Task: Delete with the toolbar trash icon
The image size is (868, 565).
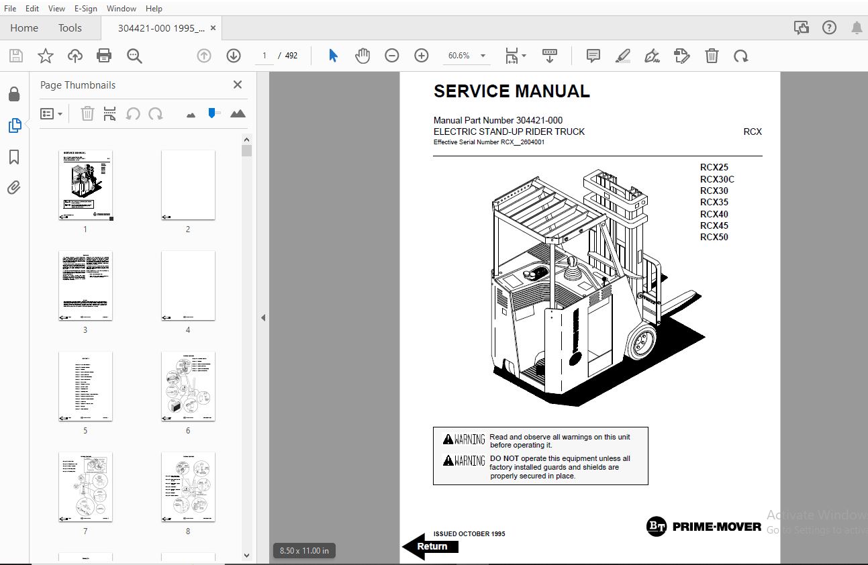Action: coord(712,56)
